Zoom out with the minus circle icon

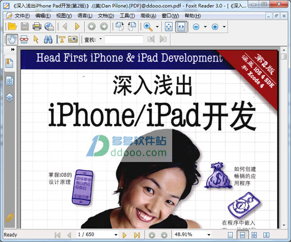[x=196, y=27]
